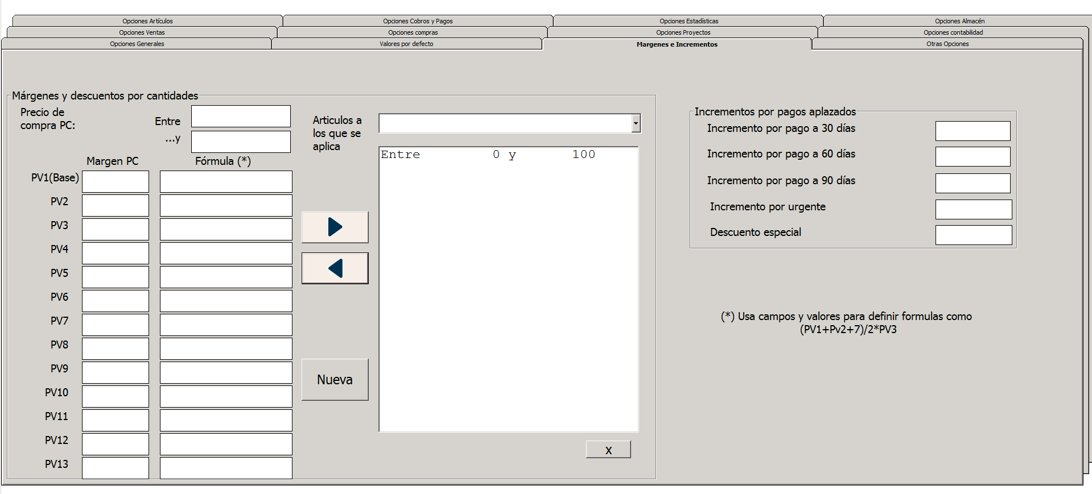
Task: Open the Valores por defecto tab
Action: 406,44
